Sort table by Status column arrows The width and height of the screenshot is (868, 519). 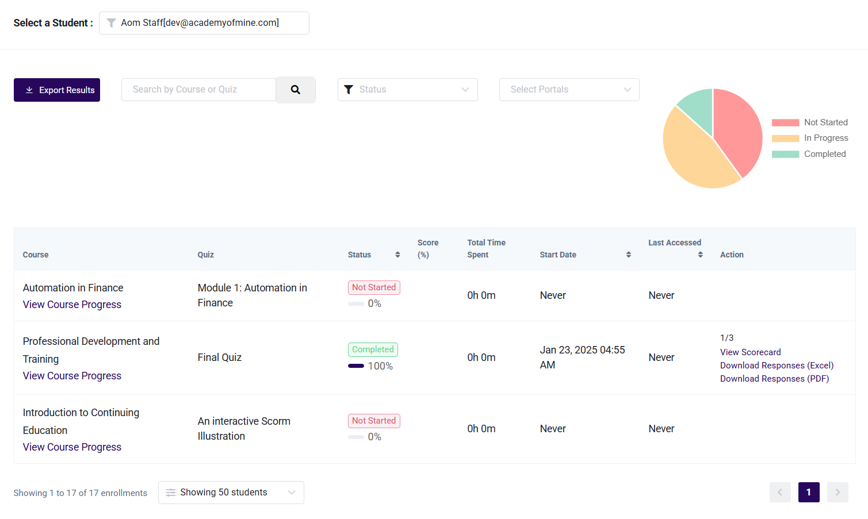[x=397, y=255]
